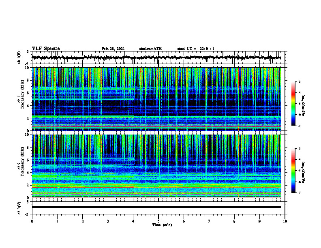This screenshot has height=248, width=321.
Task: Click time-axis tick label "5"
Action: tap(158, 221)
